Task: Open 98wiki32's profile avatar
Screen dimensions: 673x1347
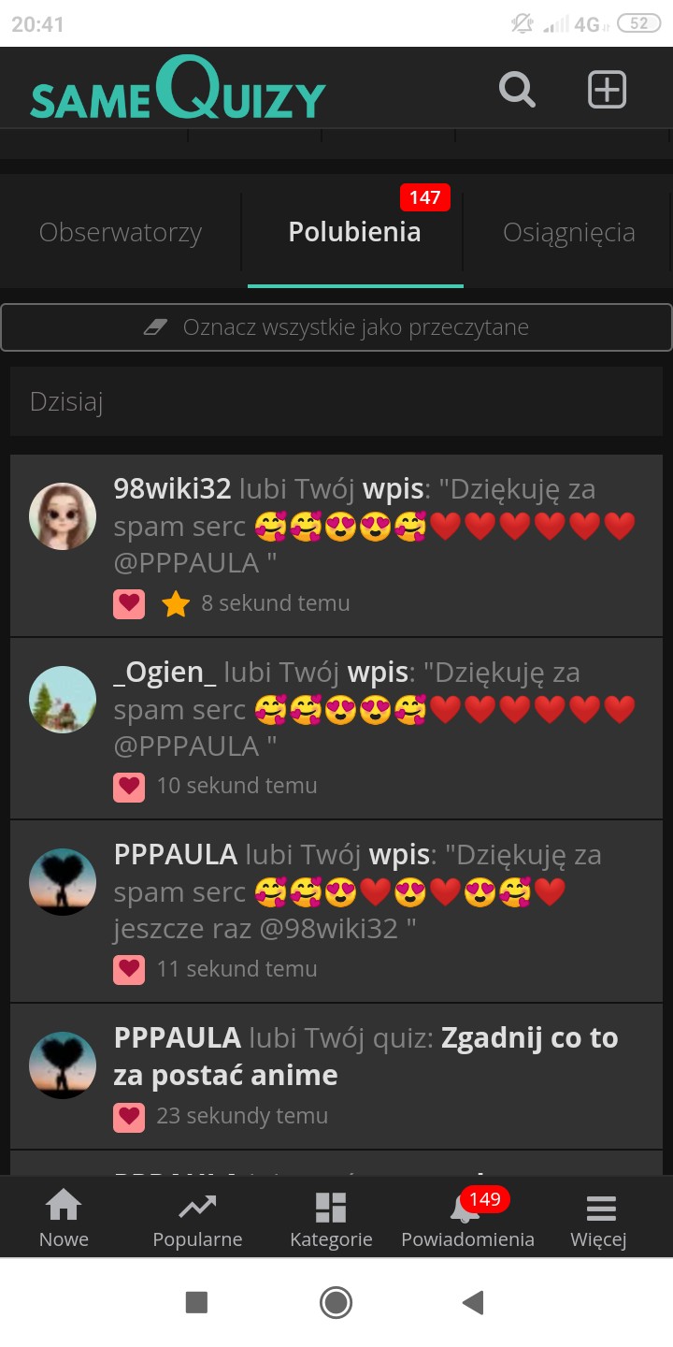Action: pyautogui.click(x=63, y=516)
